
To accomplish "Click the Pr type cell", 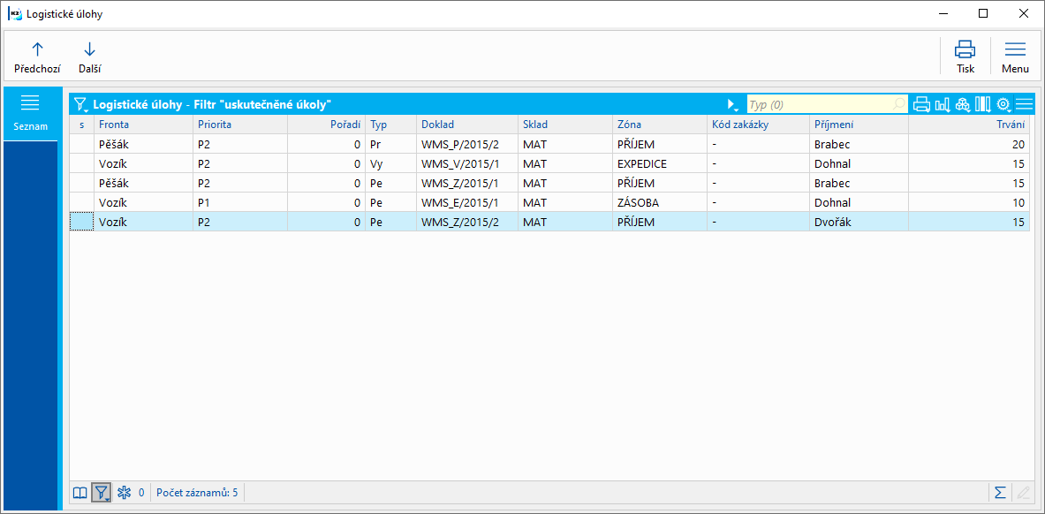I will 391,144.
